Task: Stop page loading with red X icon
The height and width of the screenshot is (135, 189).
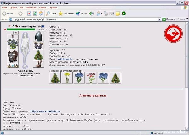Action: [29, 13]
